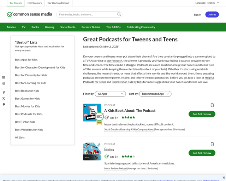The image size is (226, 181).
Task: Open Best for Character Development for Kids
Action: pos(40,68)
